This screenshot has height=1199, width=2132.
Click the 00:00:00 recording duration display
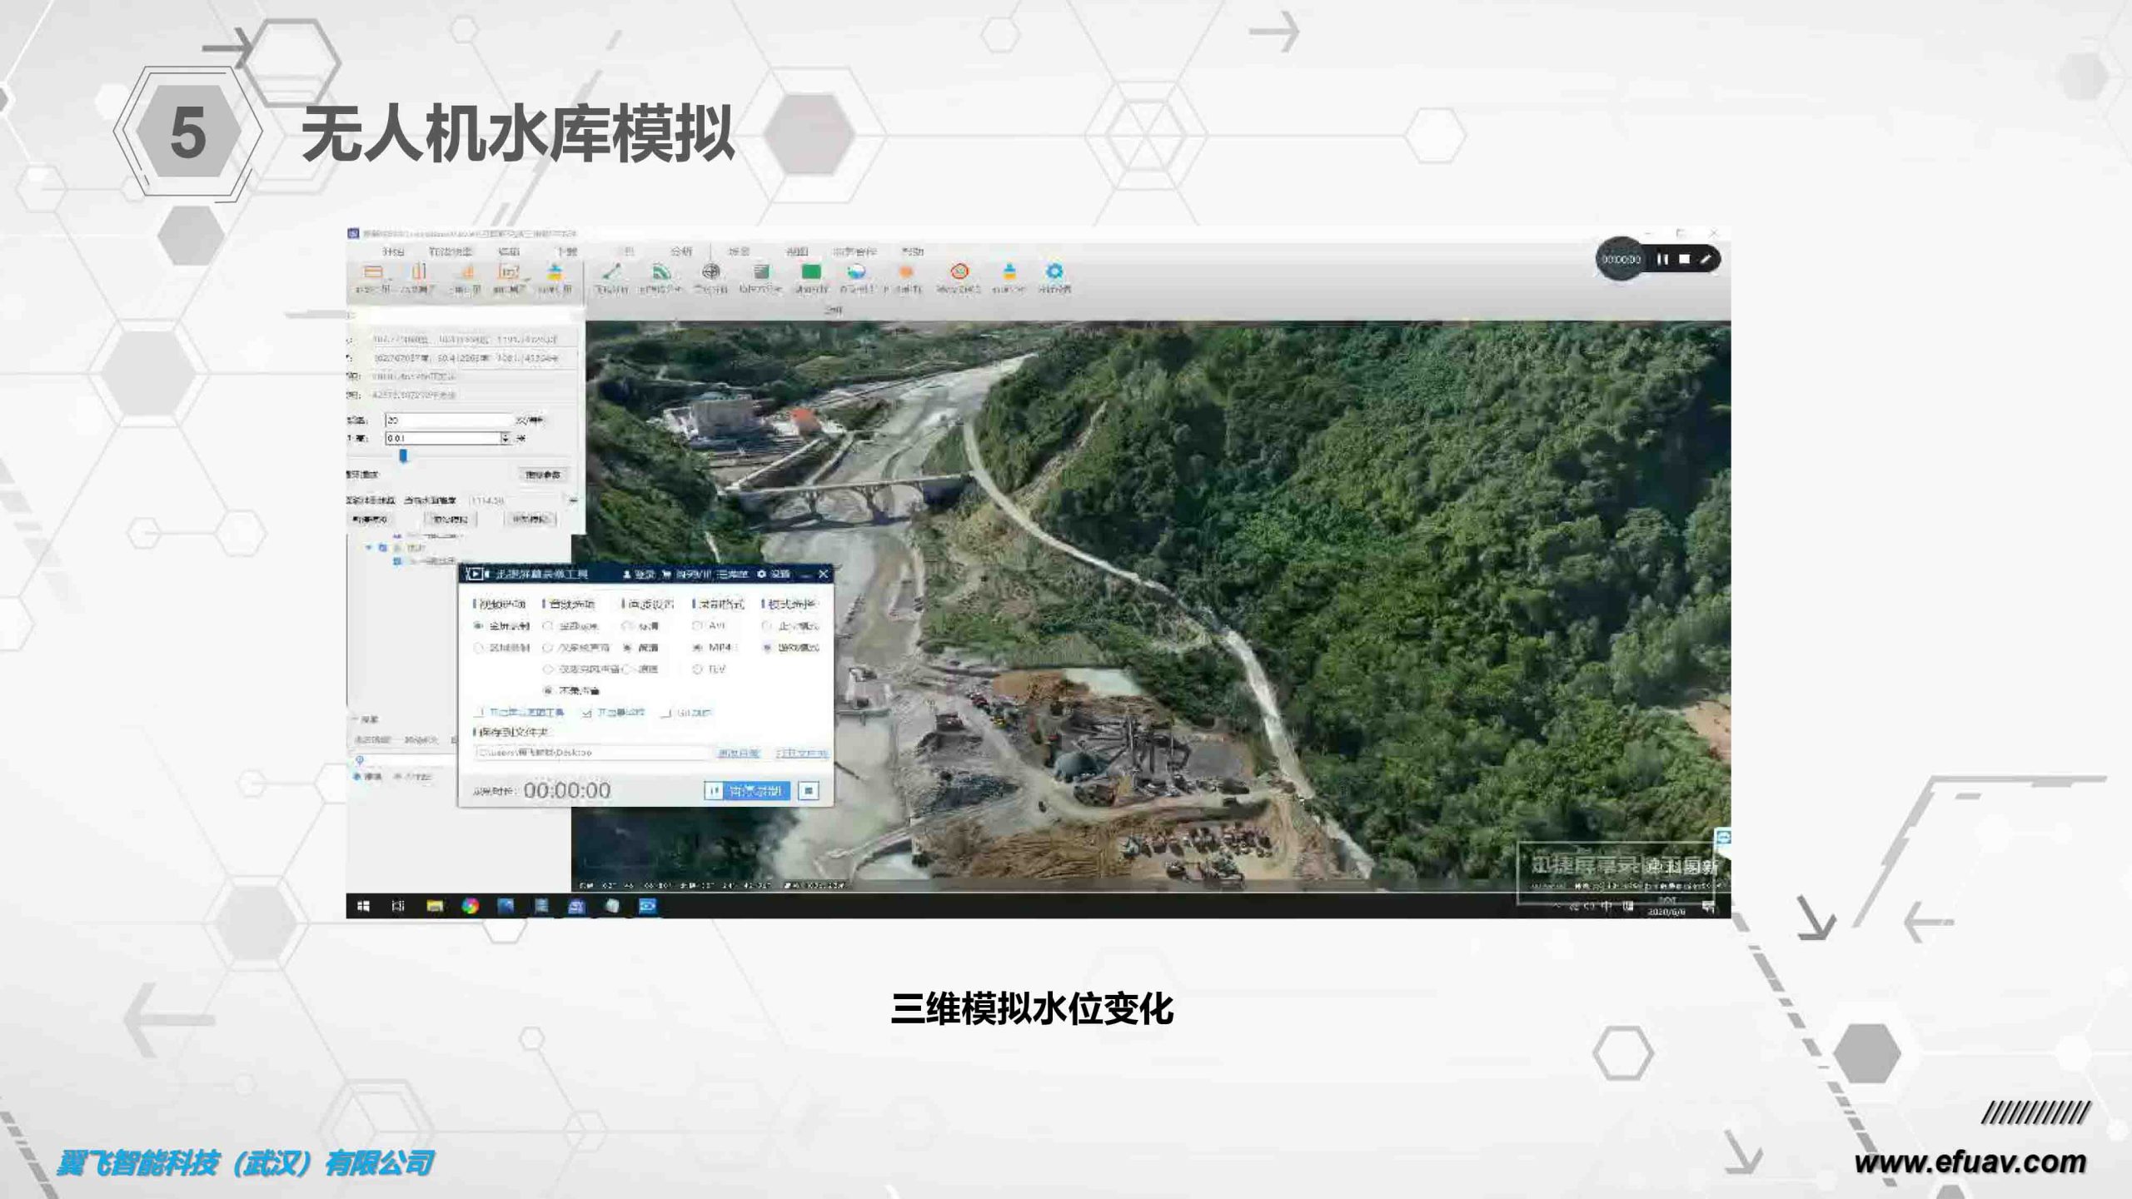click(567, 790)
